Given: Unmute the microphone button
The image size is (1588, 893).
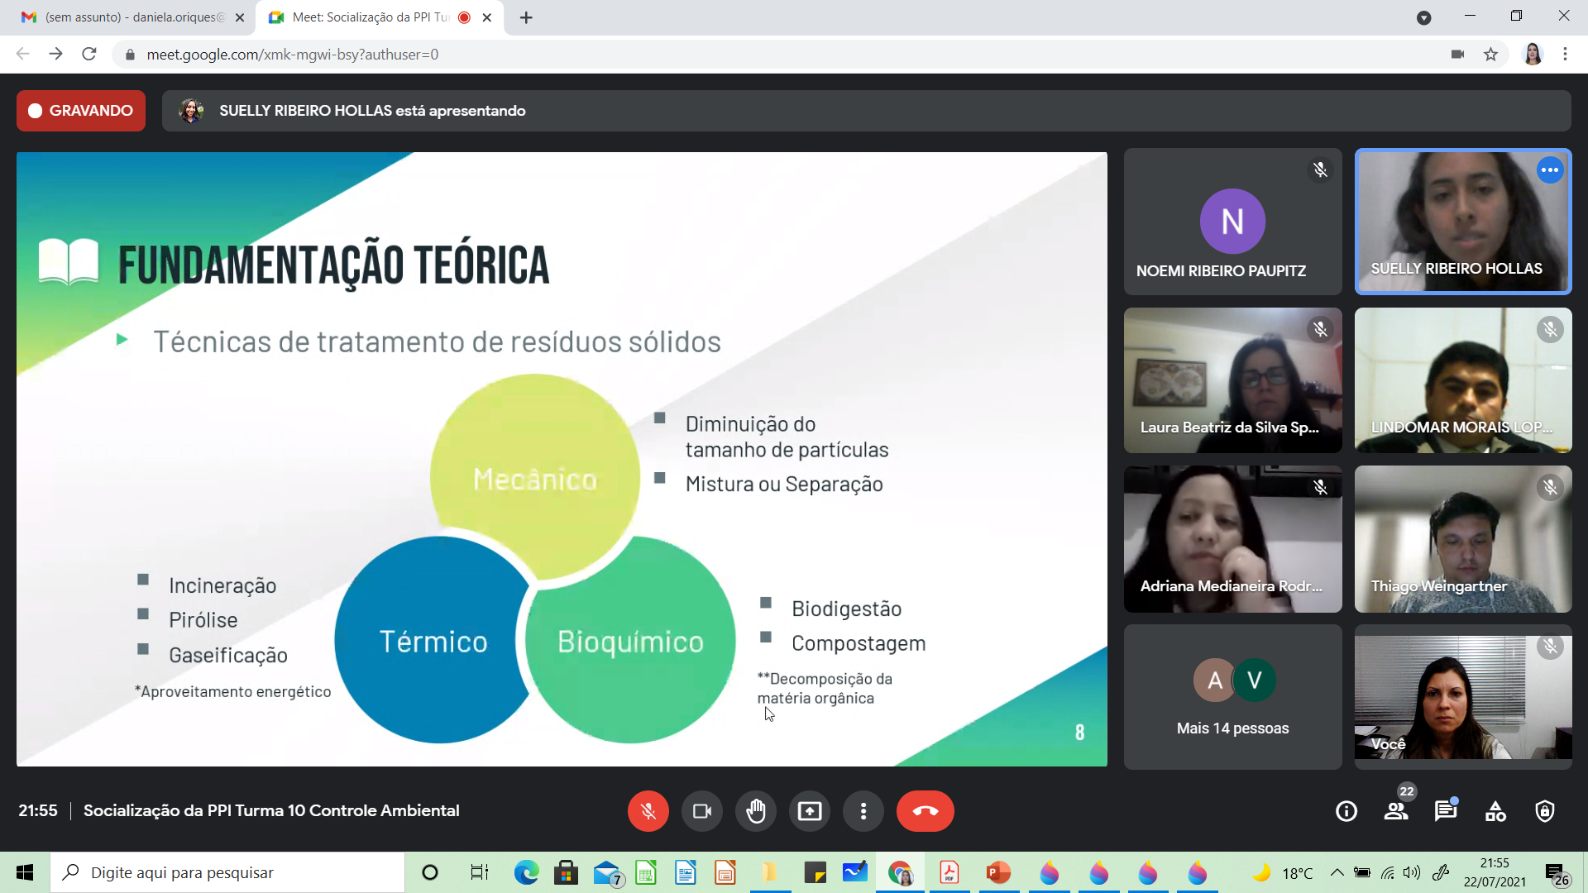Looking at the screenshot, I should tap(648, 811).
